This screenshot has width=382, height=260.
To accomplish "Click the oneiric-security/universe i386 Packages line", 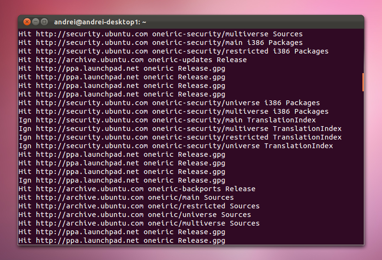I will 169,103.
